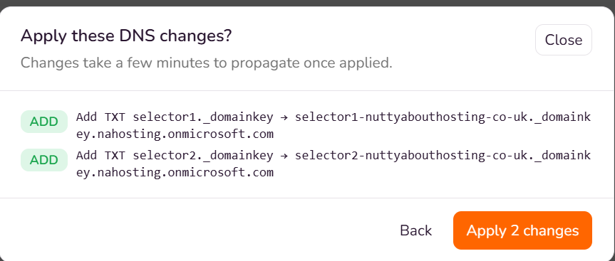The height and width of the screenshot is (261, 615).
Task: Click the arrow symbol in selector1 record
Action: 284,117
